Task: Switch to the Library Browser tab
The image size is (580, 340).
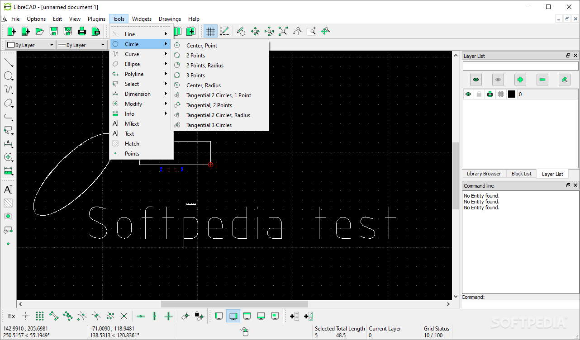Action: (x=484, y=174)
